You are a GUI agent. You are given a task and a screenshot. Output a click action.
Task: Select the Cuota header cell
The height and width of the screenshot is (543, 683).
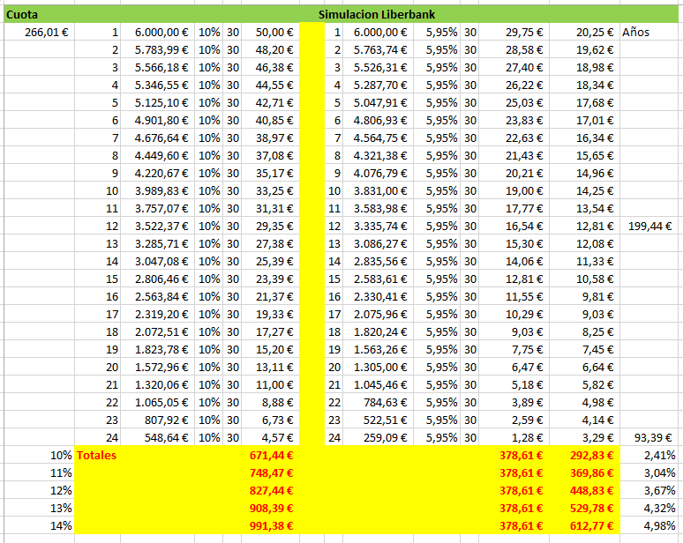point(39,14)
